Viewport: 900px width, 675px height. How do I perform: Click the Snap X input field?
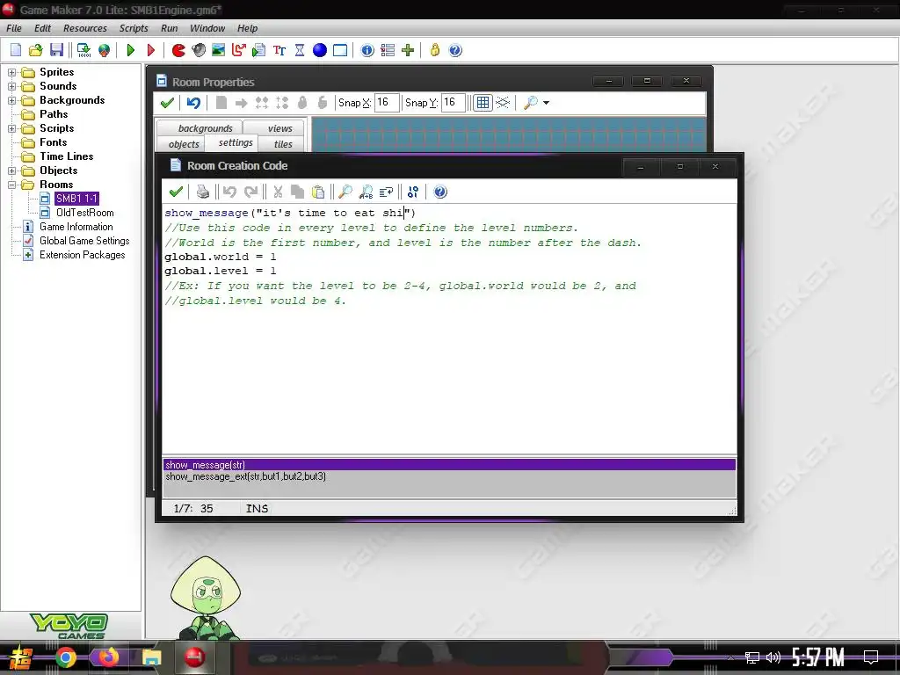coord(387,103)
